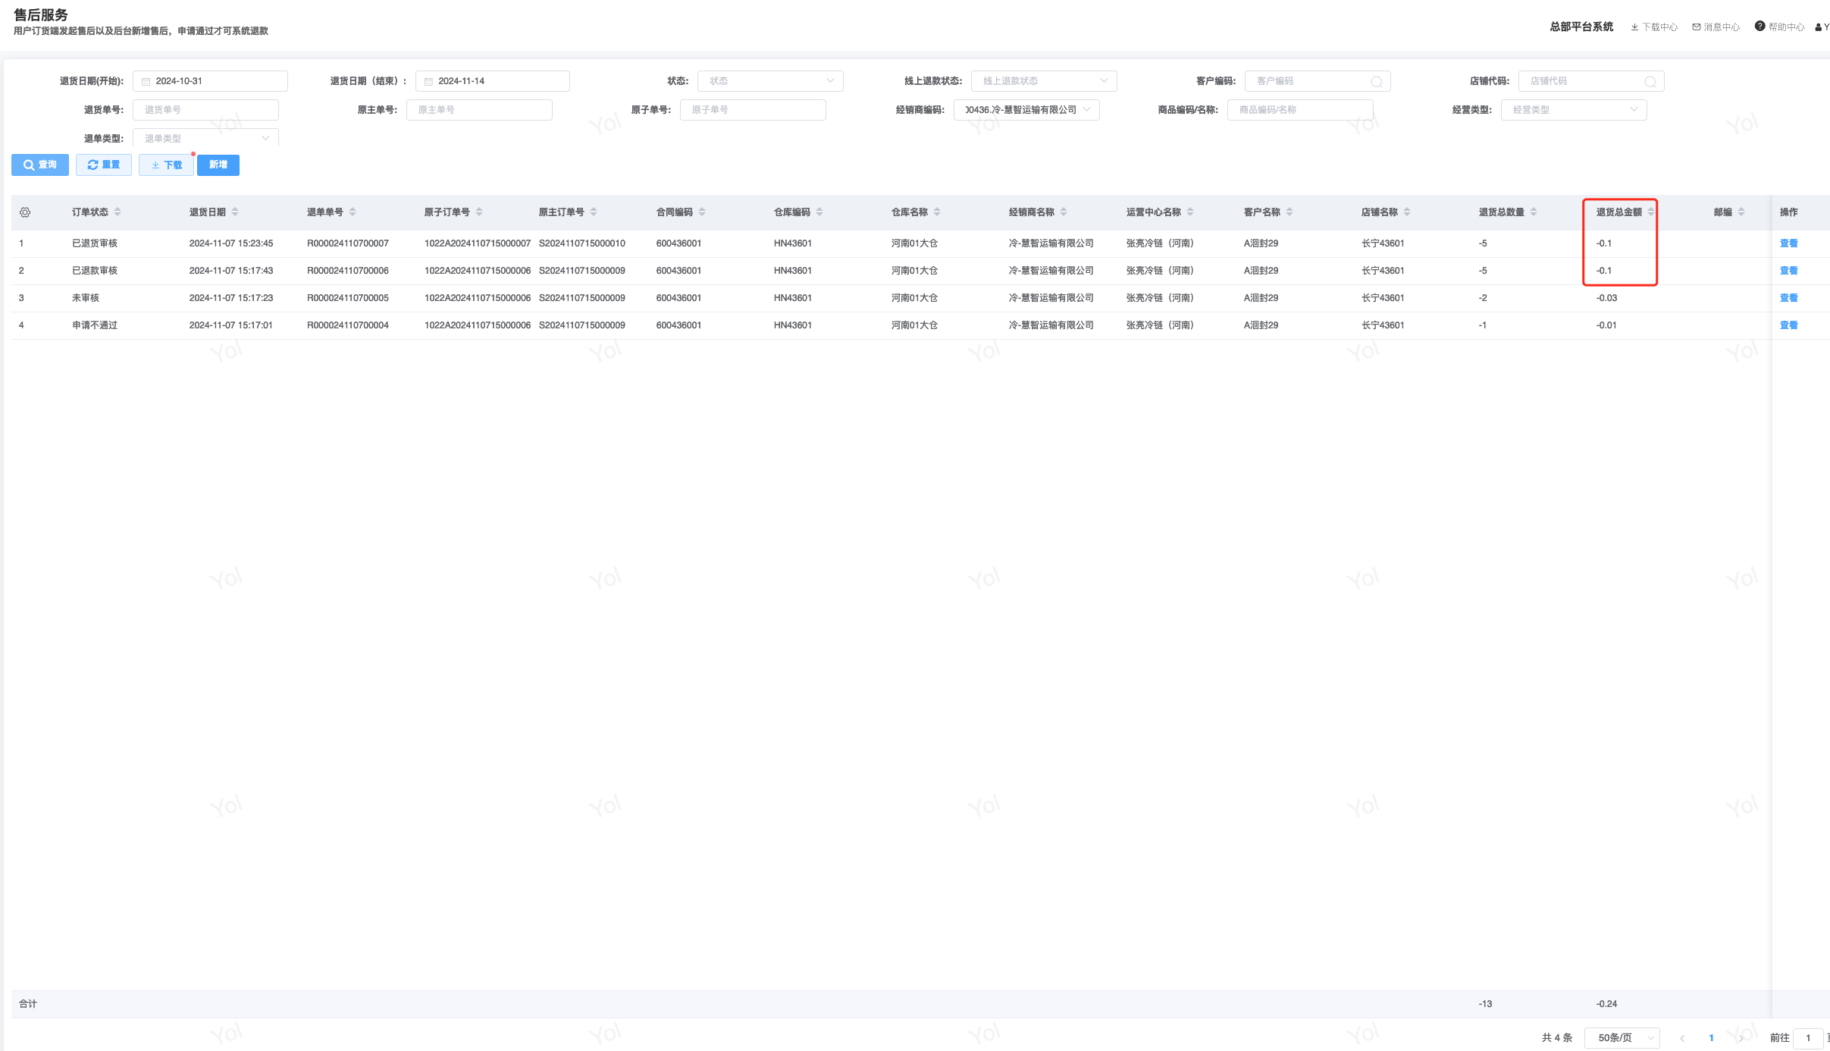Screen dimensions: 1830x1051
Task: Open the 退单类型 dropdown
Action: click(x=205, y=138)
